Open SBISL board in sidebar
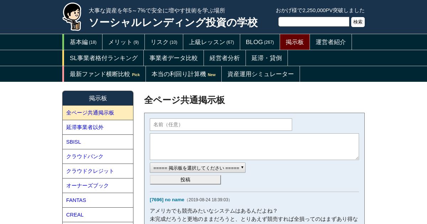This screenshot has width=427, height=224. [98, 142]
